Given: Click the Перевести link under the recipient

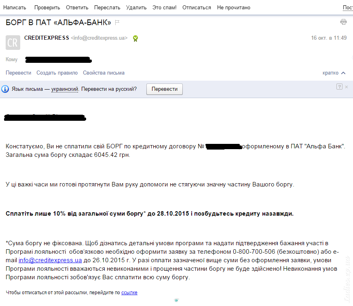Looking at the screenshot, I should click(x=19, y=73).
